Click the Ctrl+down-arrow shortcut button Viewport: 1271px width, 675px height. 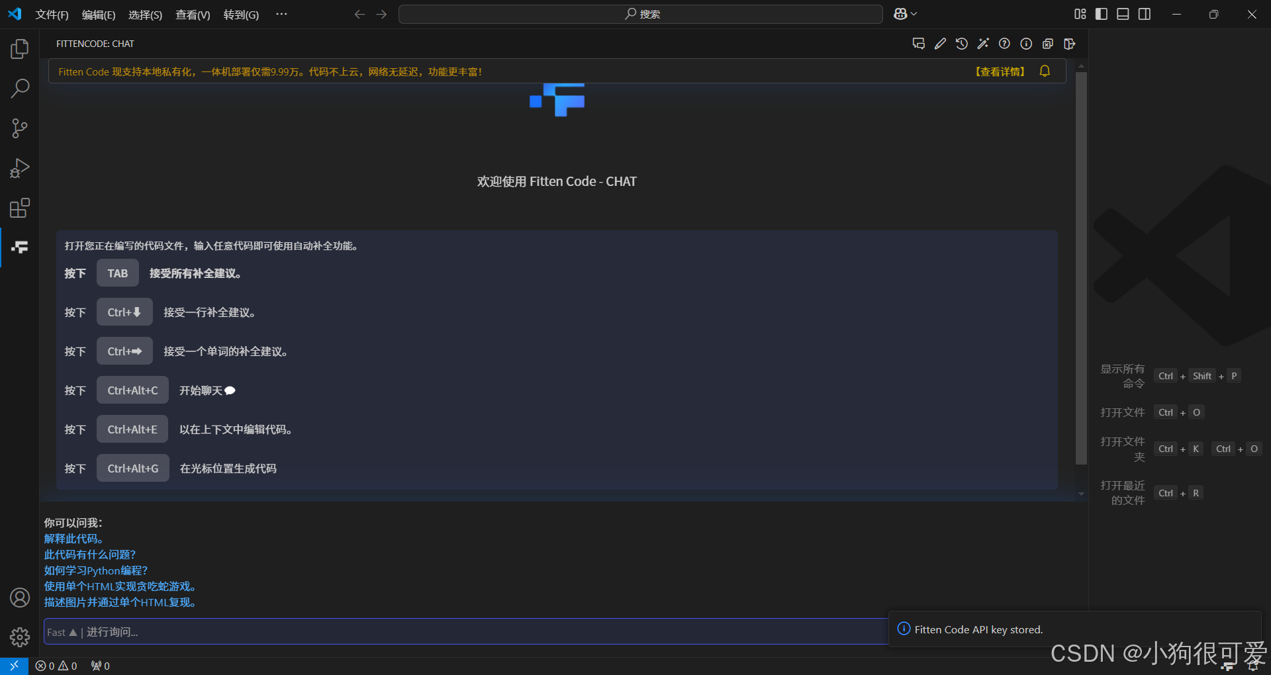[124, 312]
